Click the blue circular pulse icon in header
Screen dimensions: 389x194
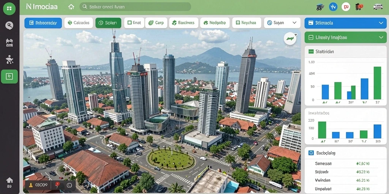(x=333, y=7)
